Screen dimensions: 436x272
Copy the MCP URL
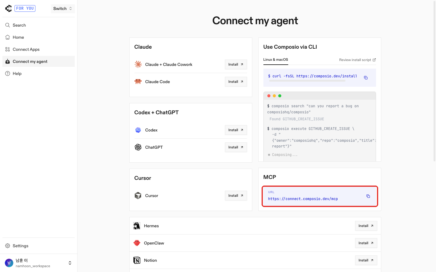pyautogui.click(x=368, y=196)
